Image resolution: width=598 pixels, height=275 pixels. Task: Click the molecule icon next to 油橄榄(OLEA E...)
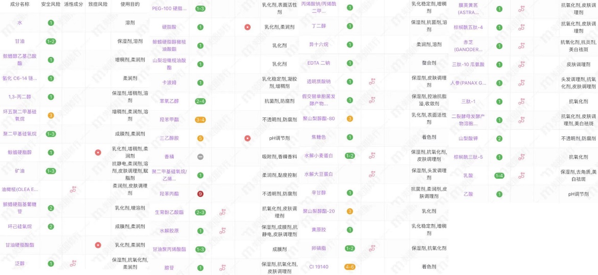(x=73, y=190)
